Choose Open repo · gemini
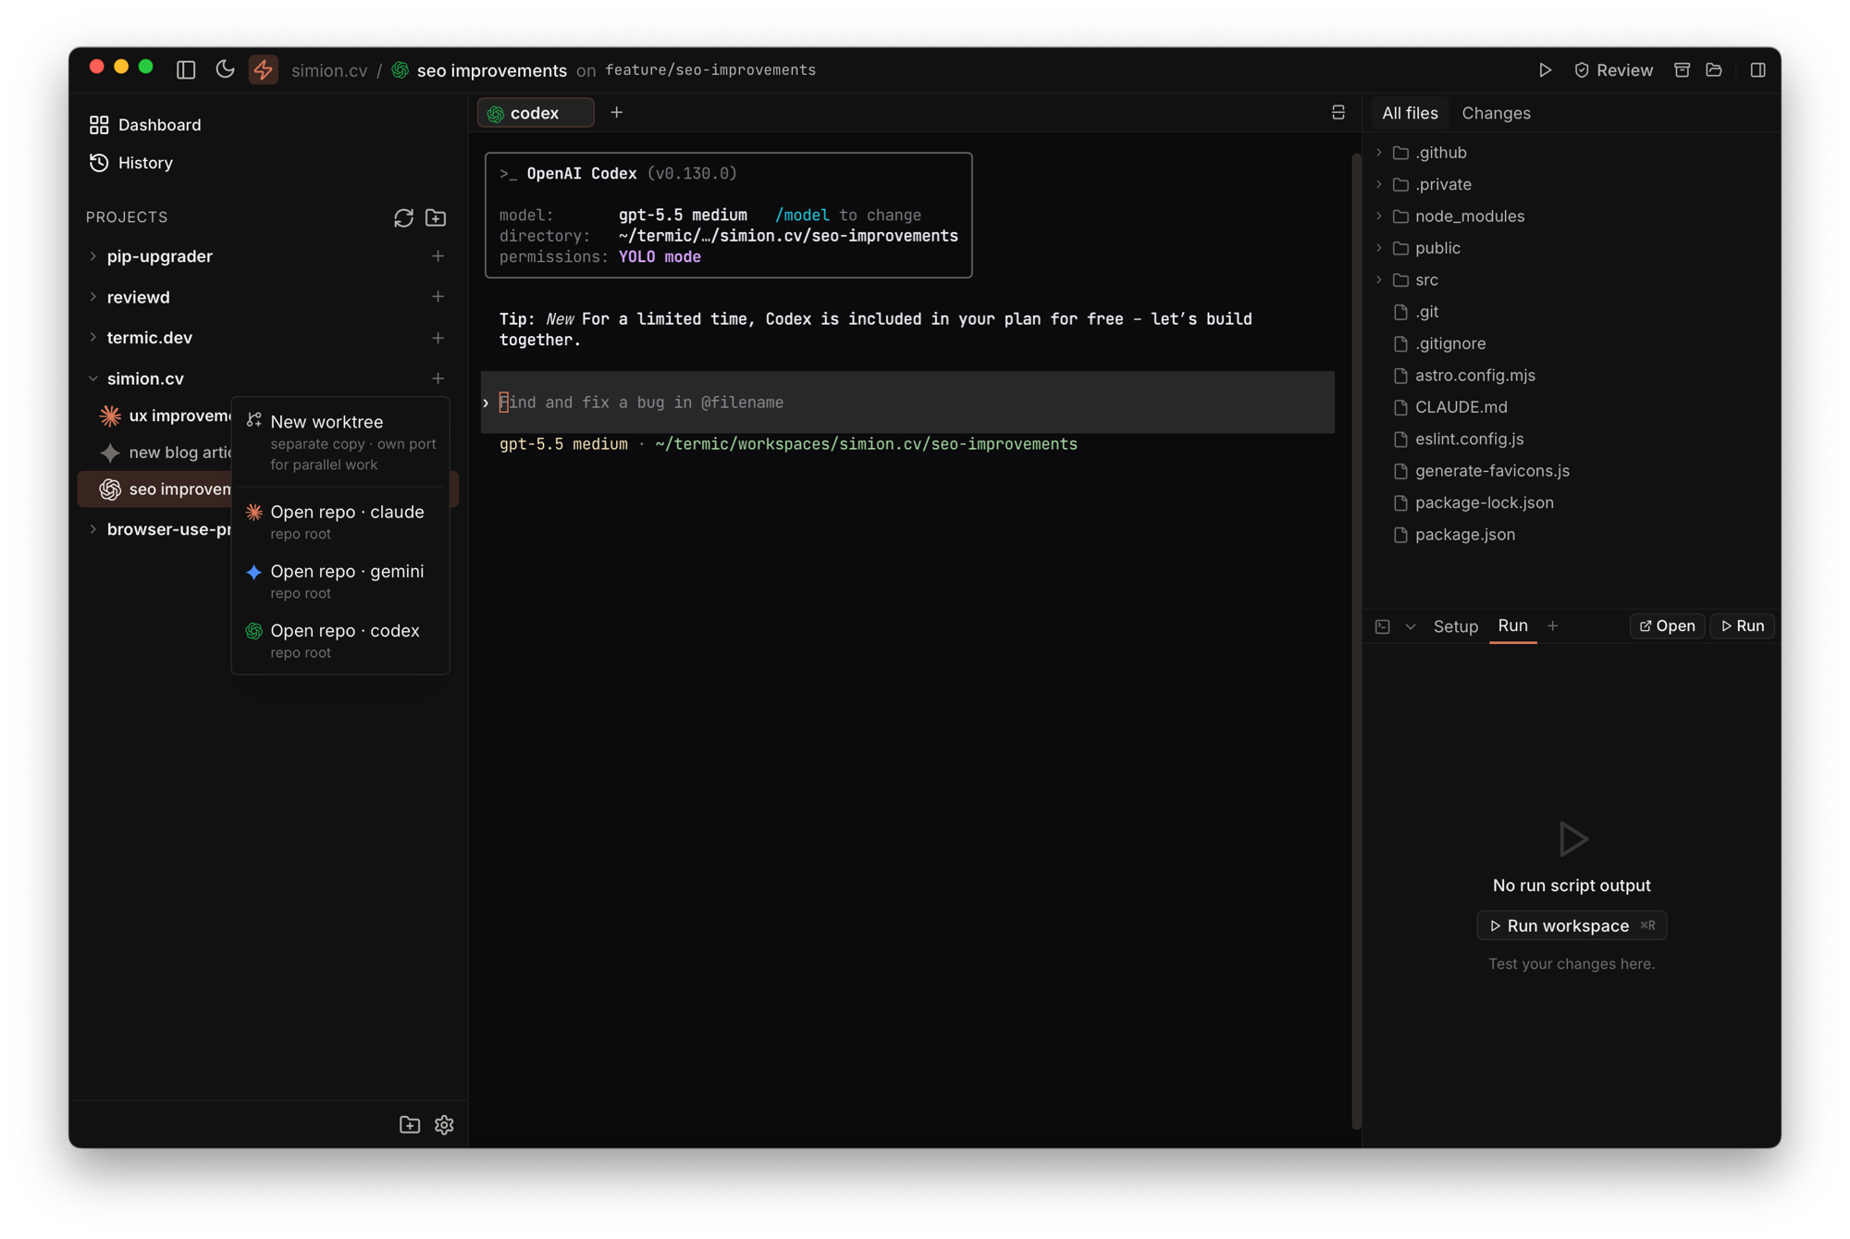 [340, 581]
